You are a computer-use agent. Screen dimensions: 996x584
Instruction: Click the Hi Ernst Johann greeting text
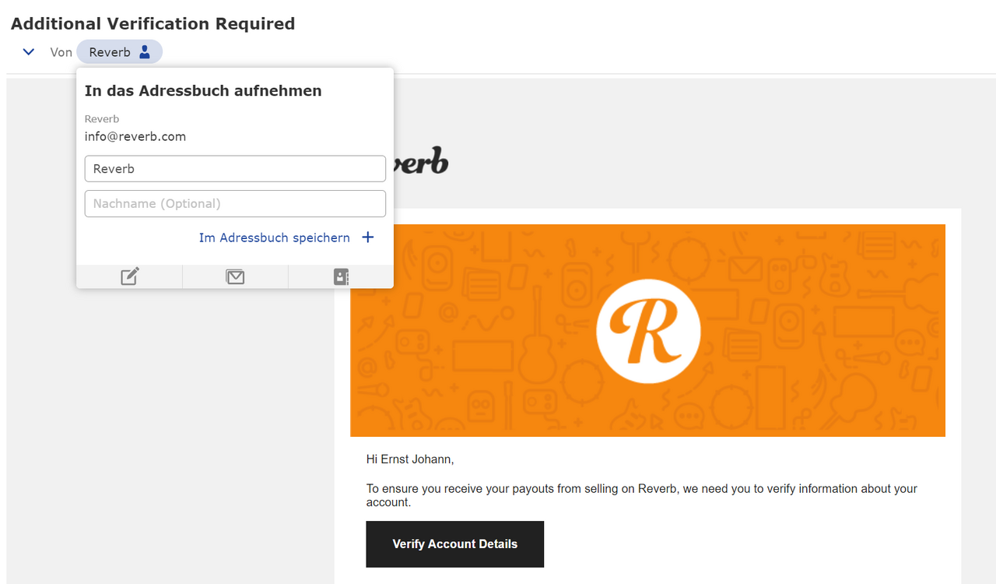coord(410,459)
